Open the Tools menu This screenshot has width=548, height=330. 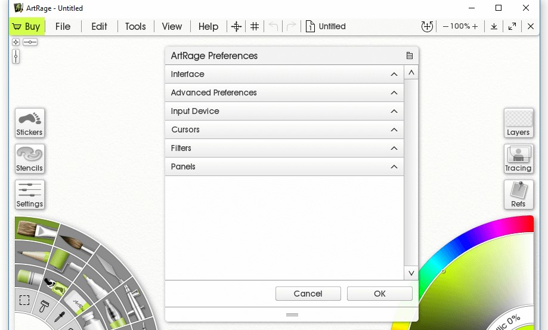(135, 27)
